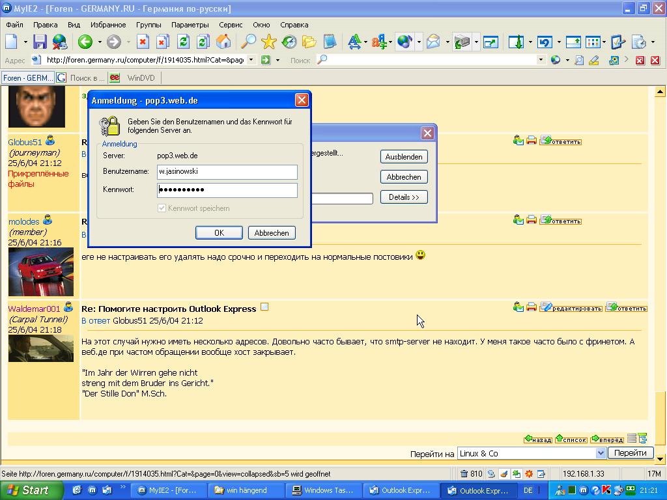
Task: Click the mail envelope toolbar icon
Action: click(x=433, y=42)
